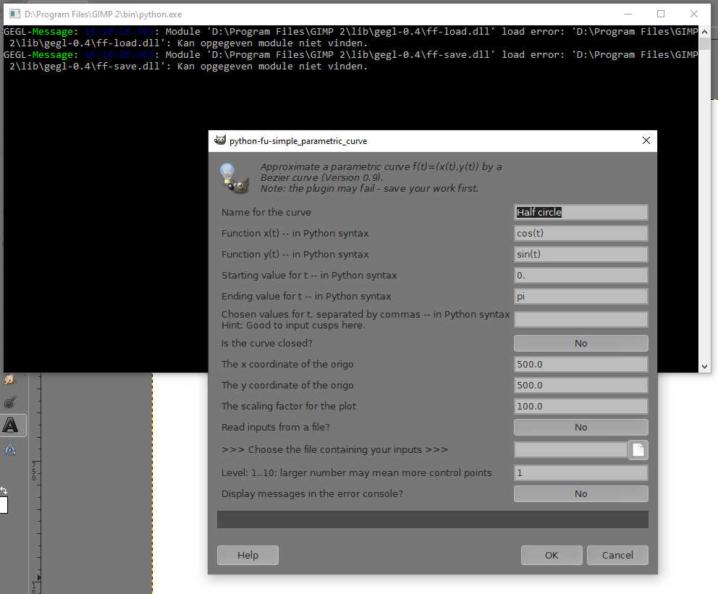
Task: Swap foreground and background colors arrow icon
Action: pos(4,491)
